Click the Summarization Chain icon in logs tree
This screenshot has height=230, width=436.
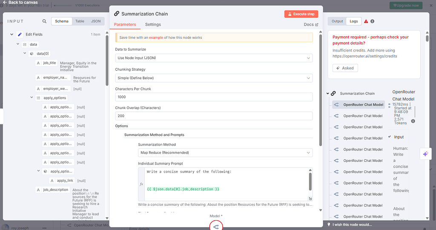pos(333,93)
